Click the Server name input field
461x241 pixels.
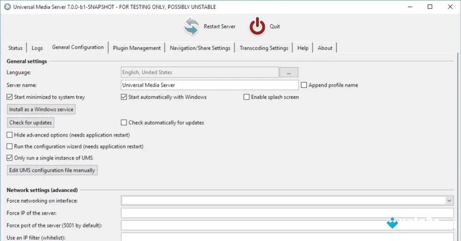click(210, 85)
